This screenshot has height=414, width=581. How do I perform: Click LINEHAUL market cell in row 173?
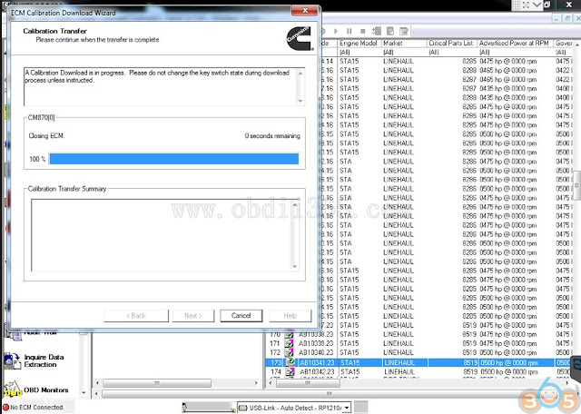point(399,362)
